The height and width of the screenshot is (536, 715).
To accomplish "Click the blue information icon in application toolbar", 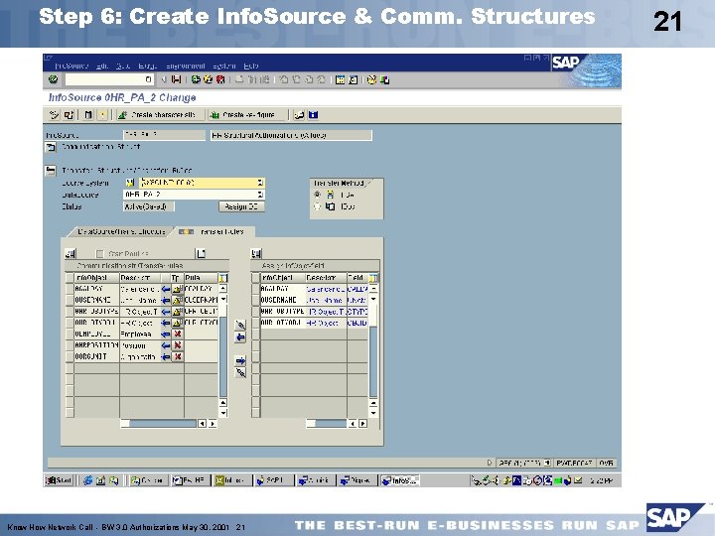I will [x=313, y=115].
